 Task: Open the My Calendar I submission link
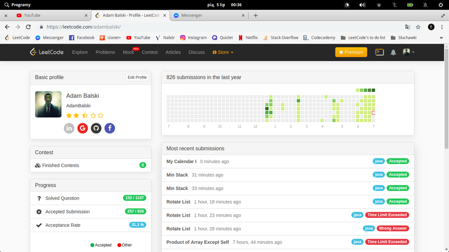(x=181, y=161)
